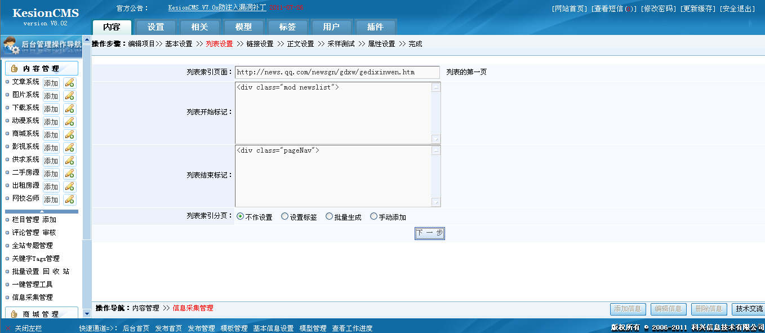The image size is (765, 333).
Task: Click 查看工作进度 in the bottom bar
Action: (x=352, y=328)
